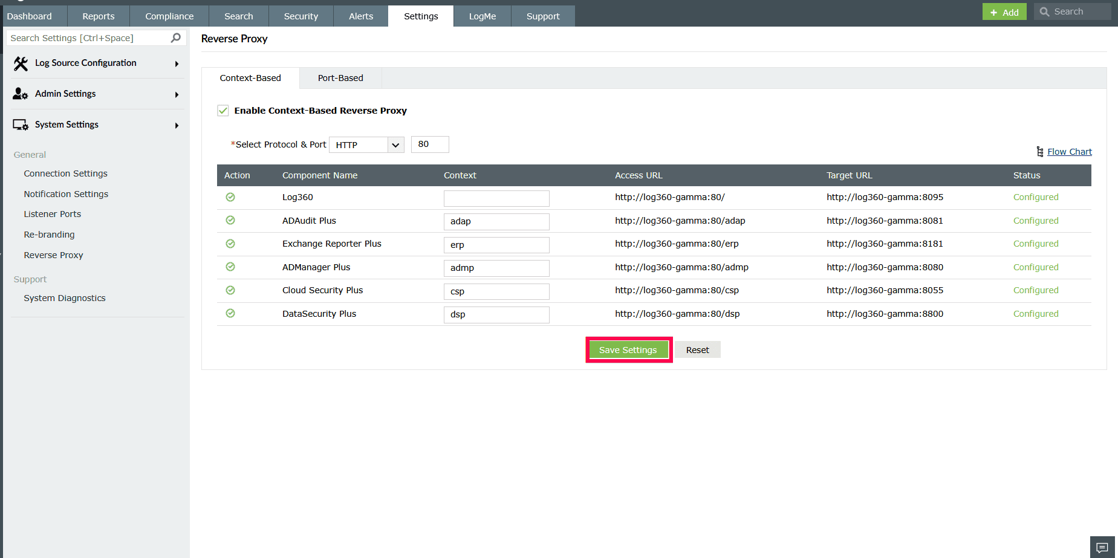Image resolution: width=1118 pixels, height=558 pixels.
Task: Open the Alerts tab
Action: click(361, 16)
